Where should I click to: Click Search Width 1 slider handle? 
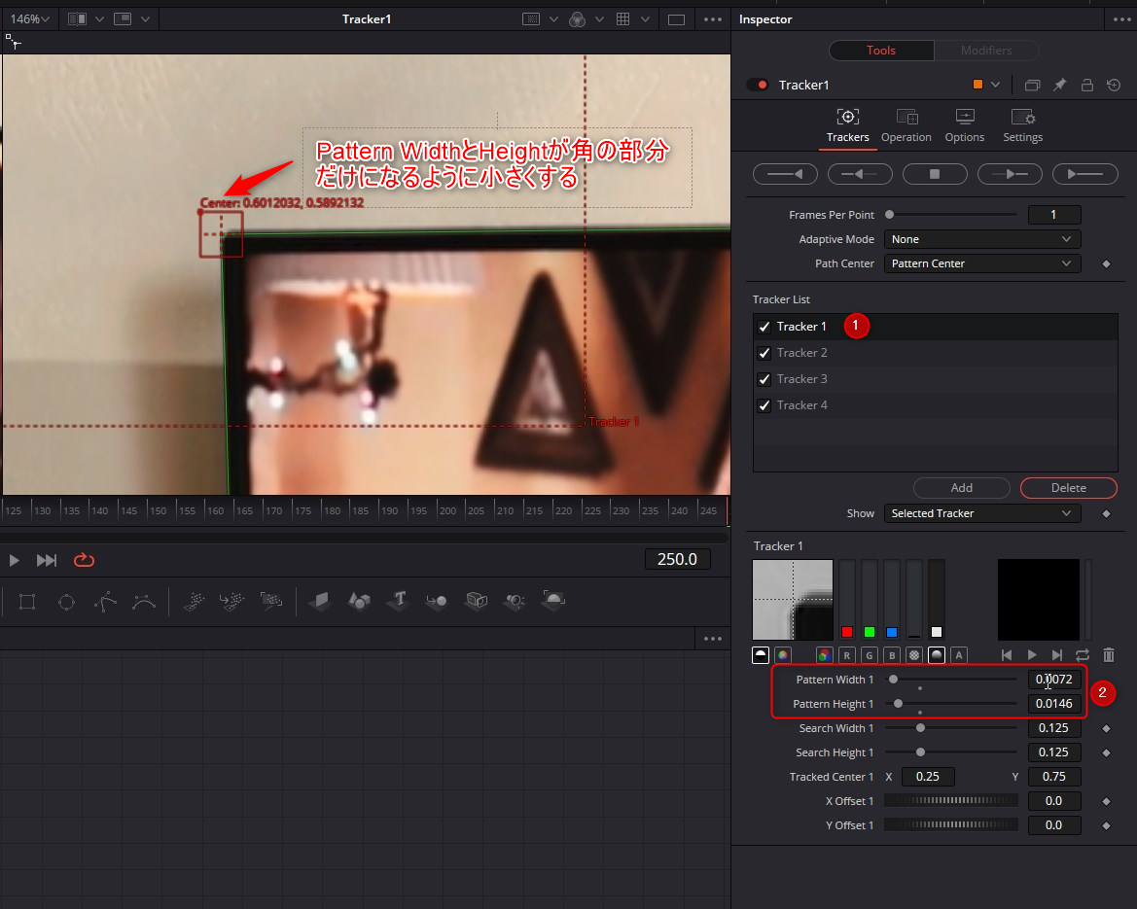point(920,728)
